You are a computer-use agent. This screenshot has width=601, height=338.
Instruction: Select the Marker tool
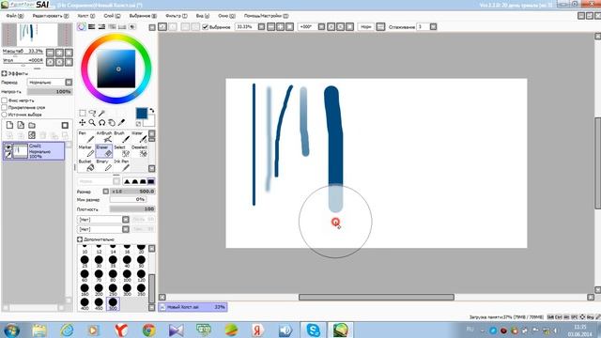pos(86,151)
